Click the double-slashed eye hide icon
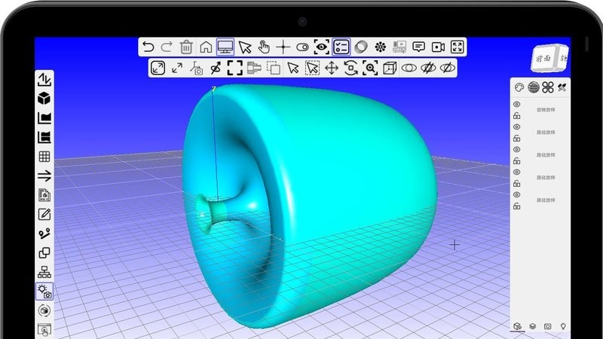603x339 pixels. [x=428, y=68]
